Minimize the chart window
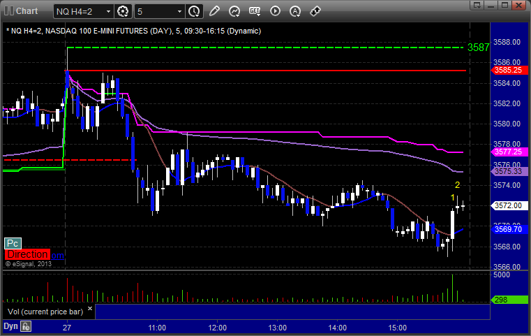Screen dimensions: 531x336 [x=491, y=5]
